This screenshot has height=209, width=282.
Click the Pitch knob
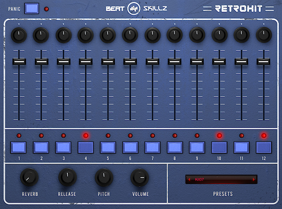[x=104, y=177]
